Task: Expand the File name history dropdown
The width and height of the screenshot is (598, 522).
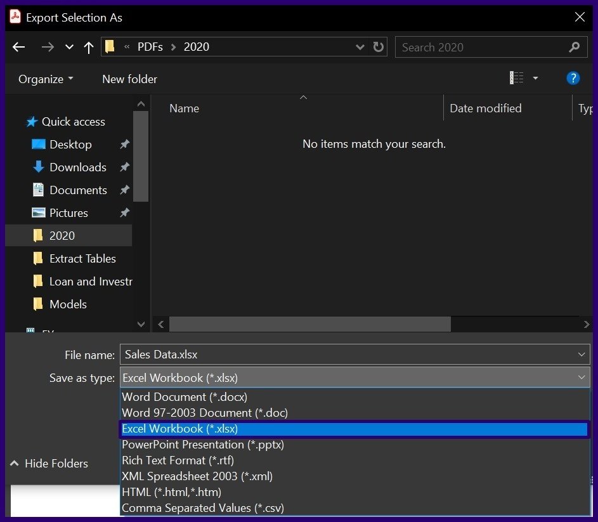Action: click(582, 355)
